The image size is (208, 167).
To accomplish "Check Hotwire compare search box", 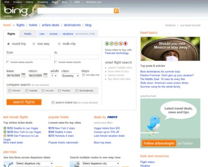I will 10,91.
